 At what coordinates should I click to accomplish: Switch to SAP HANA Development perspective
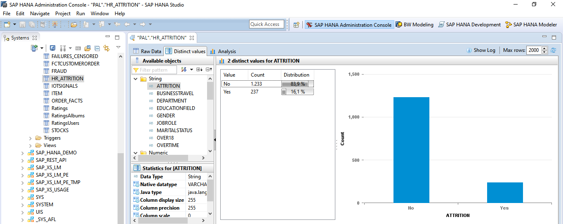pos(469,25)
